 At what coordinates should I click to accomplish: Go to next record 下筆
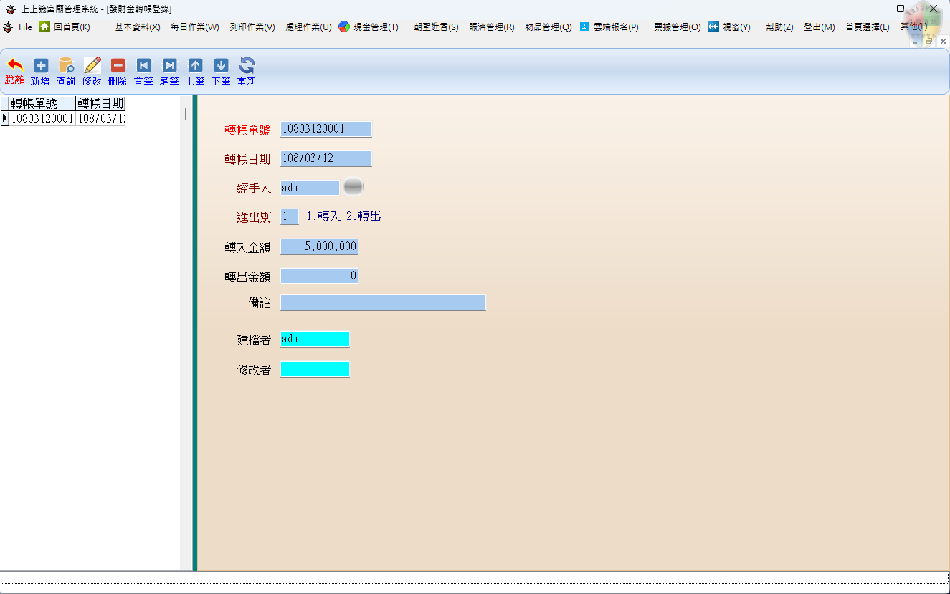[221, 66]
